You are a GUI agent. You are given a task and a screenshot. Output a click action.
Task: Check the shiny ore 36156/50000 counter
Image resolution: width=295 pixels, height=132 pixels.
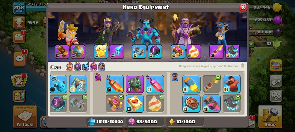[106, 122]
